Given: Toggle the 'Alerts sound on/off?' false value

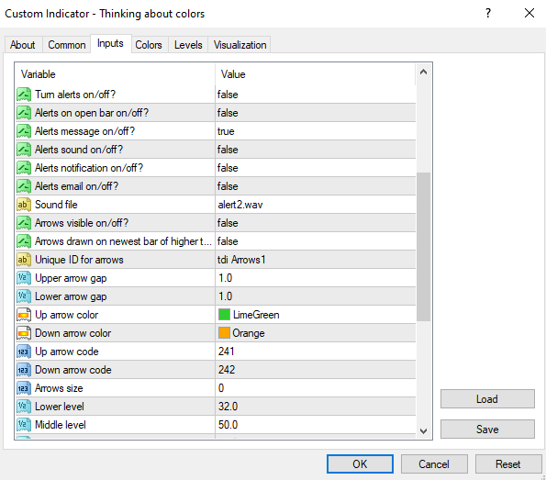Looking at the screenshot, I should [x=316, y=150].
